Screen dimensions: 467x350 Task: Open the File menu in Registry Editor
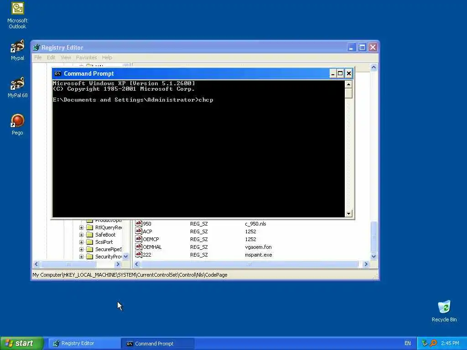(x=38, y=57)
